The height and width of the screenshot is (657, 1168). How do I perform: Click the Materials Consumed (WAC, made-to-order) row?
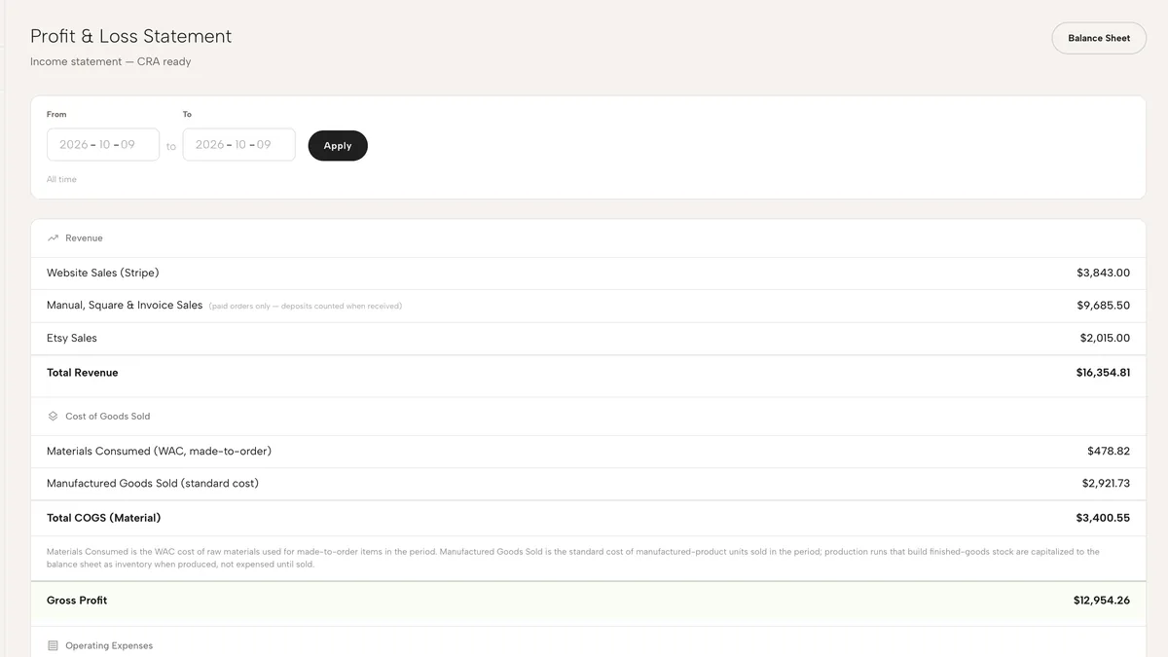click(x=588, y=452)
